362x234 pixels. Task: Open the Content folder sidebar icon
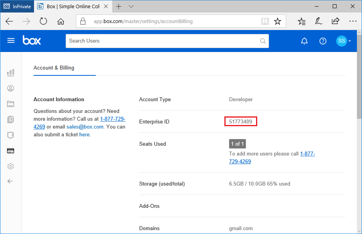11,104
